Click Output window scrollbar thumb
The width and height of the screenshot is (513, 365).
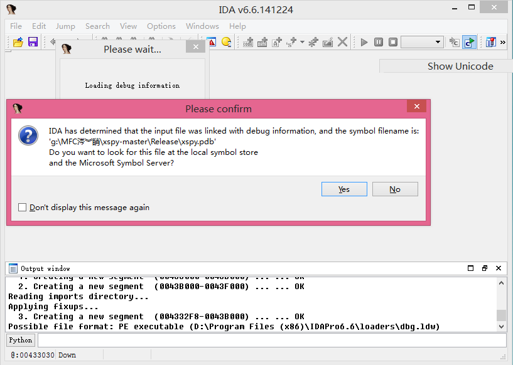[501, 315]
